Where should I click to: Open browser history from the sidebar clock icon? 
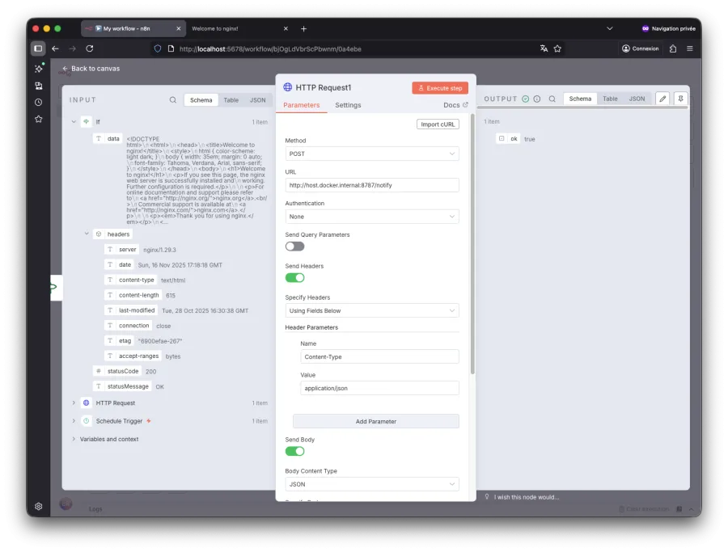38,102
